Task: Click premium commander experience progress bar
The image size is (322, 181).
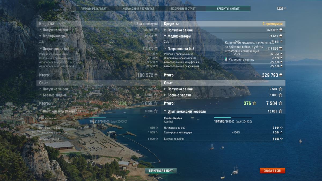Action: click(x=233, y=118)
